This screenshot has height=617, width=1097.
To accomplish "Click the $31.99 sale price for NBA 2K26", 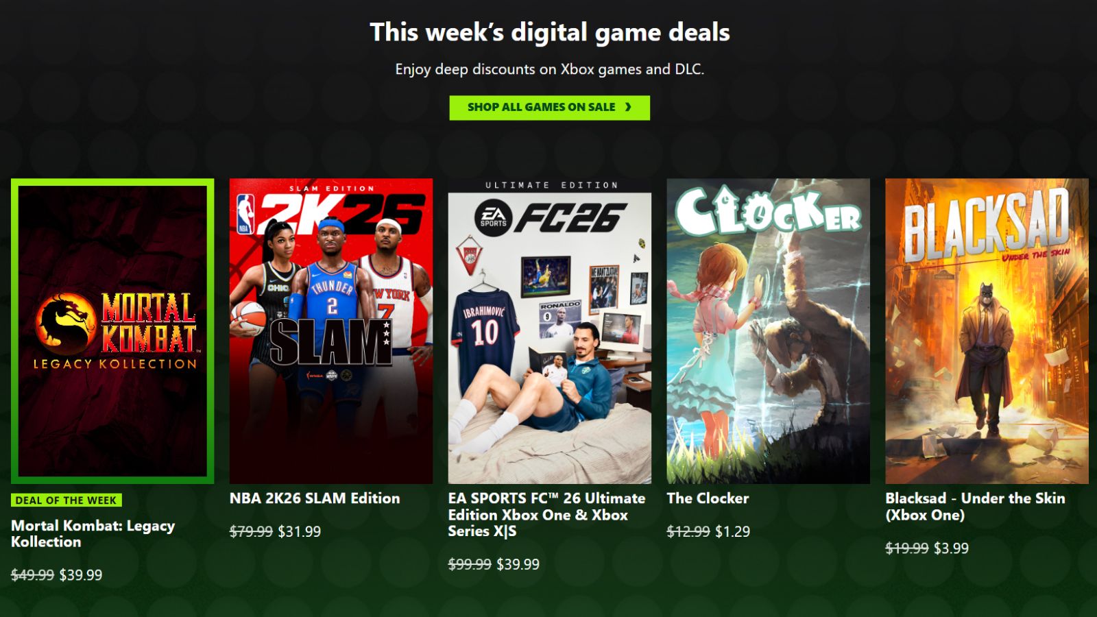I will point(299,531).
